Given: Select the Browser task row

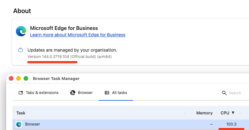Looking at the screenshot, I should point(96,124).
